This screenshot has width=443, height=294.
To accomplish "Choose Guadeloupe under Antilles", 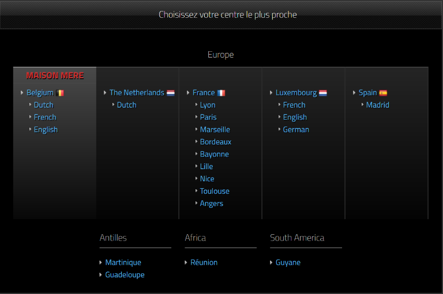I will coord(125,274).
